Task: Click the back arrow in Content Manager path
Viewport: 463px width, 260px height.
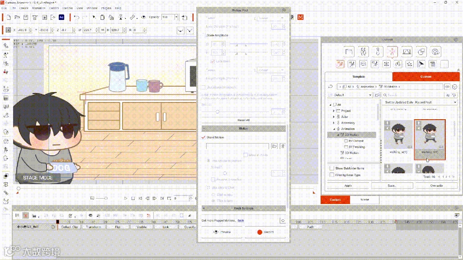Action: pyautogui.click(x=331, y=87)
